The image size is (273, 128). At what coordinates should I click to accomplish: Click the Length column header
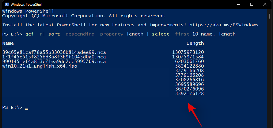click(195, 43)
